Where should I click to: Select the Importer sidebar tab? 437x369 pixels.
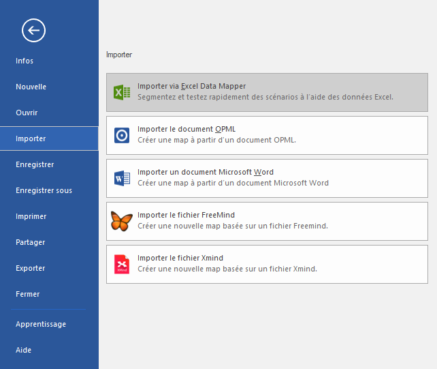click(31, 138)
